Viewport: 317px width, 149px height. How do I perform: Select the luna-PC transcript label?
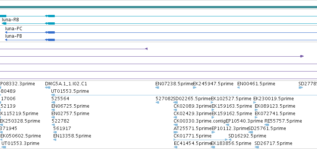pos(14,29)
